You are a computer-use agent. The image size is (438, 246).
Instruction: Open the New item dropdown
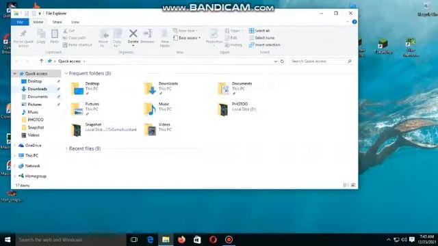185,31
